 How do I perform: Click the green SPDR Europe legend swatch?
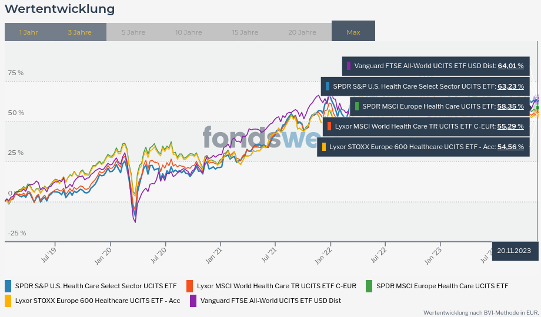tap(369, 286)
